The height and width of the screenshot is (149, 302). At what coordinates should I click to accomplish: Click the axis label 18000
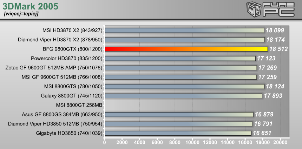tap(262, 142)
